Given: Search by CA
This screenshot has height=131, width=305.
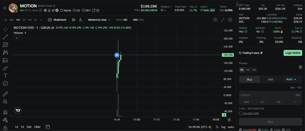Looking at the screenshot, I should (x=76, y=10).
